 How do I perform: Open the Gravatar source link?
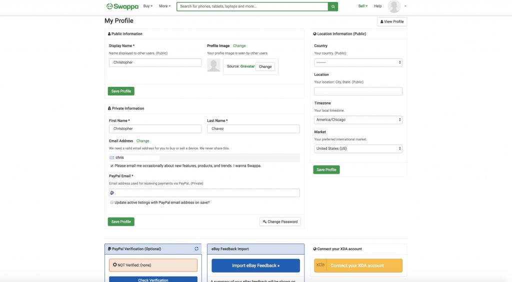coord(247,66)
